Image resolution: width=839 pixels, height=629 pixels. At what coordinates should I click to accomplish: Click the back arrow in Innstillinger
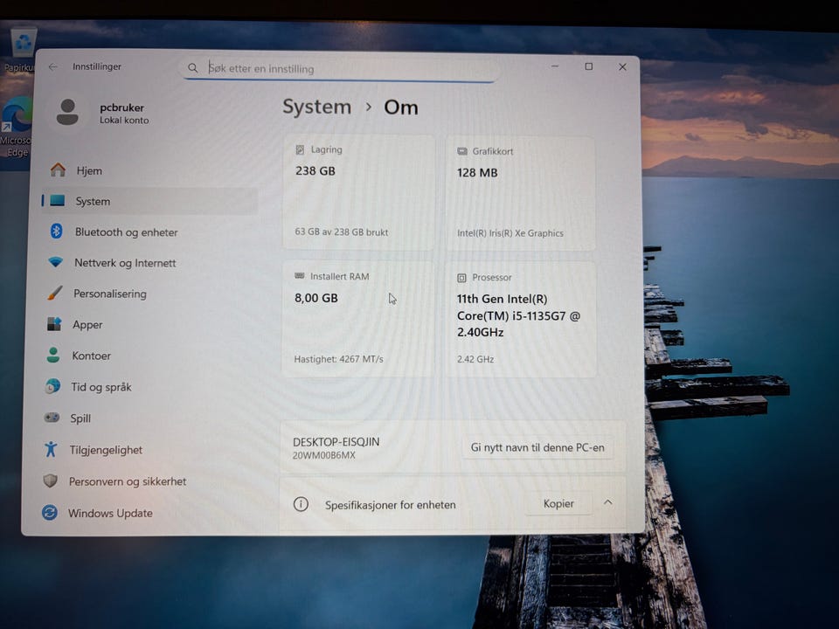(x=53, y=67)
